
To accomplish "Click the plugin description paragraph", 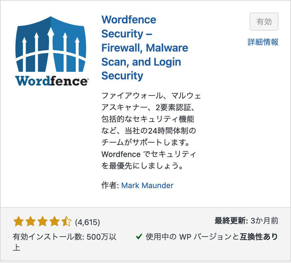I will pos(151,131).
